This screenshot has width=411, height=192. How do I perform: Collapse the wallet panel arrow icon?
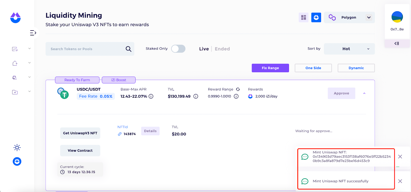click(397, 43)
